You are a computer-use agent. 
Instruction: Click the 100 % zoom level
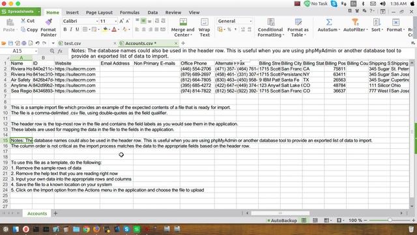pyautogui.click(x=355, y=221)
